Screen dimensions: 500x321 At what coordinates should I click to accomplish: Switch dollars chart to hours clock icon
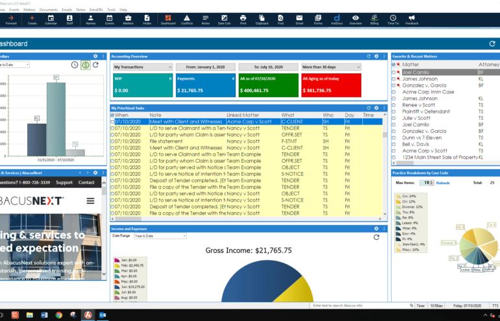coord(75,65)
